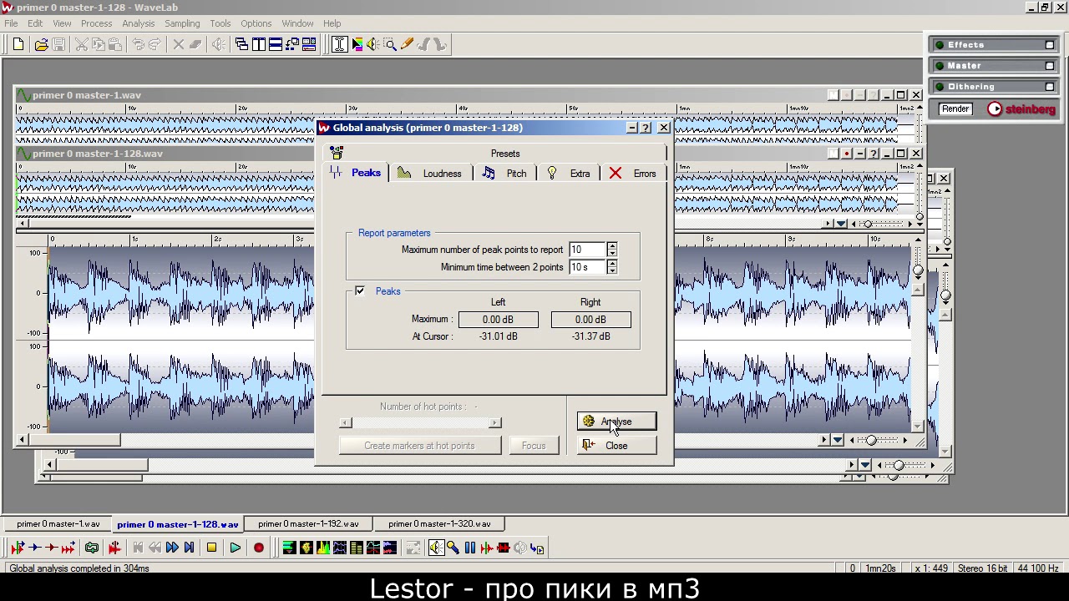The width and height of the screenshot is (1069, 601).
Task: Open the phase scope meter icon
Action: point(307,548)
